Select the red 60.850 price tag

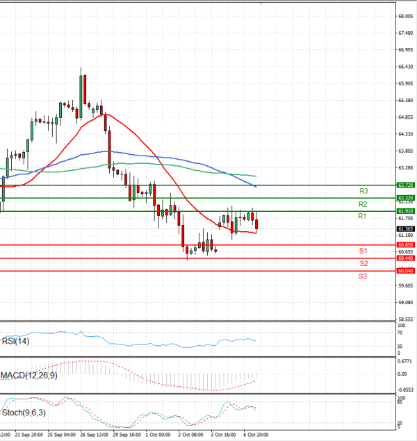406,245
